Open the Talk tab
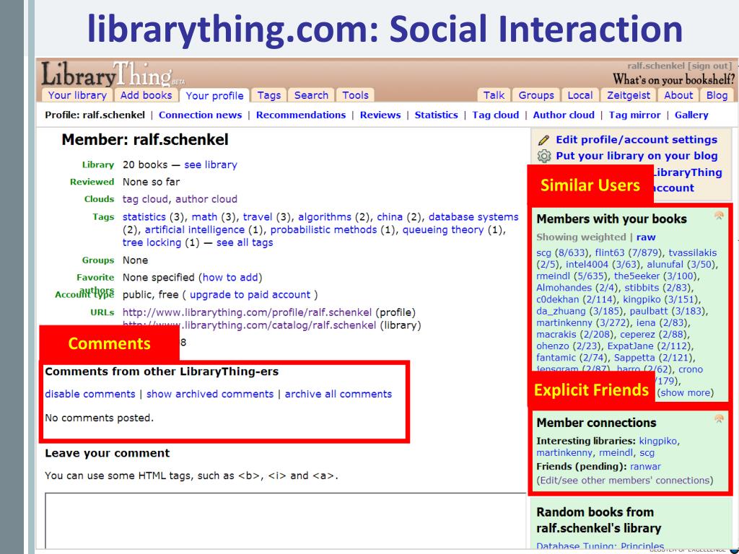739x554 pixels. 494,95
